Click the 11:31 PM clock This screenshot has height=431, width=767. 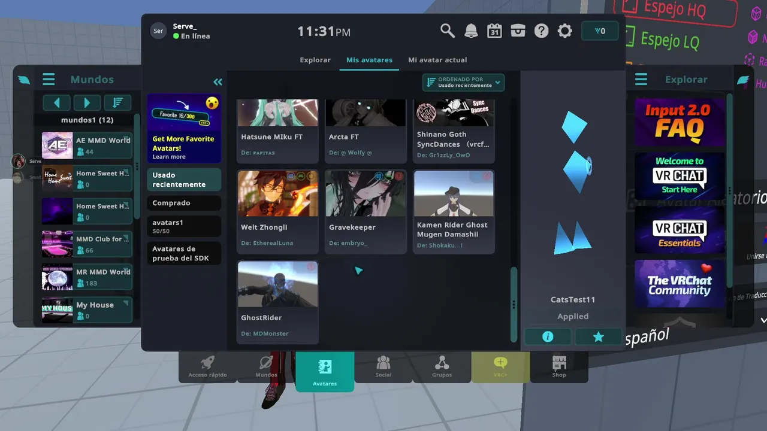324,32
